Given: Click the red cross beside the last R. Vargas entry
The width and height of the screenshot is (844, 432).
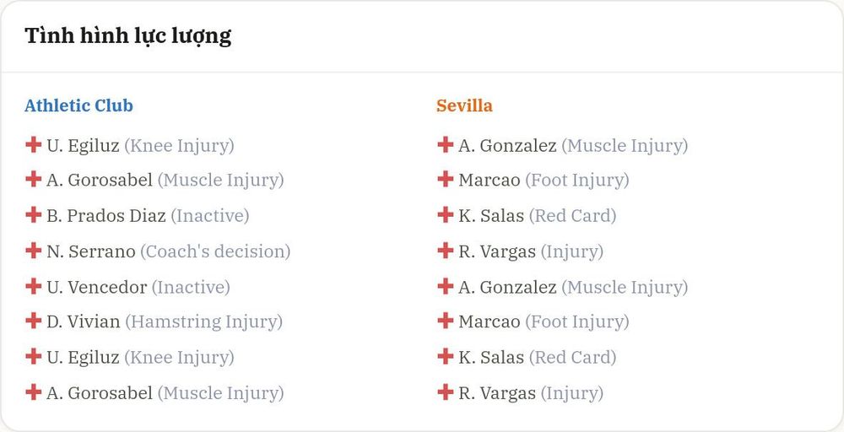Looking at the screenshot, I should (x=445, y=392).
